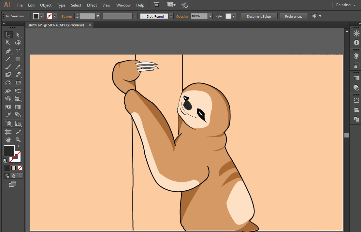Select the Type tool
361x232 pixels.
18,51
